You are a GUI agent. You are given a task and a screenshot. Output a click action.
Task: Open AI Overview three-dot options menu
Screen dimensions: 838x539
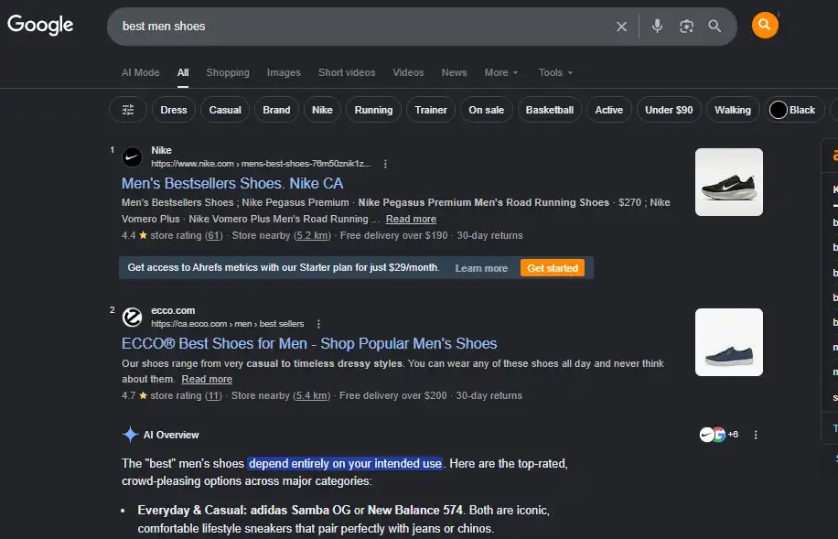point(755,435)
